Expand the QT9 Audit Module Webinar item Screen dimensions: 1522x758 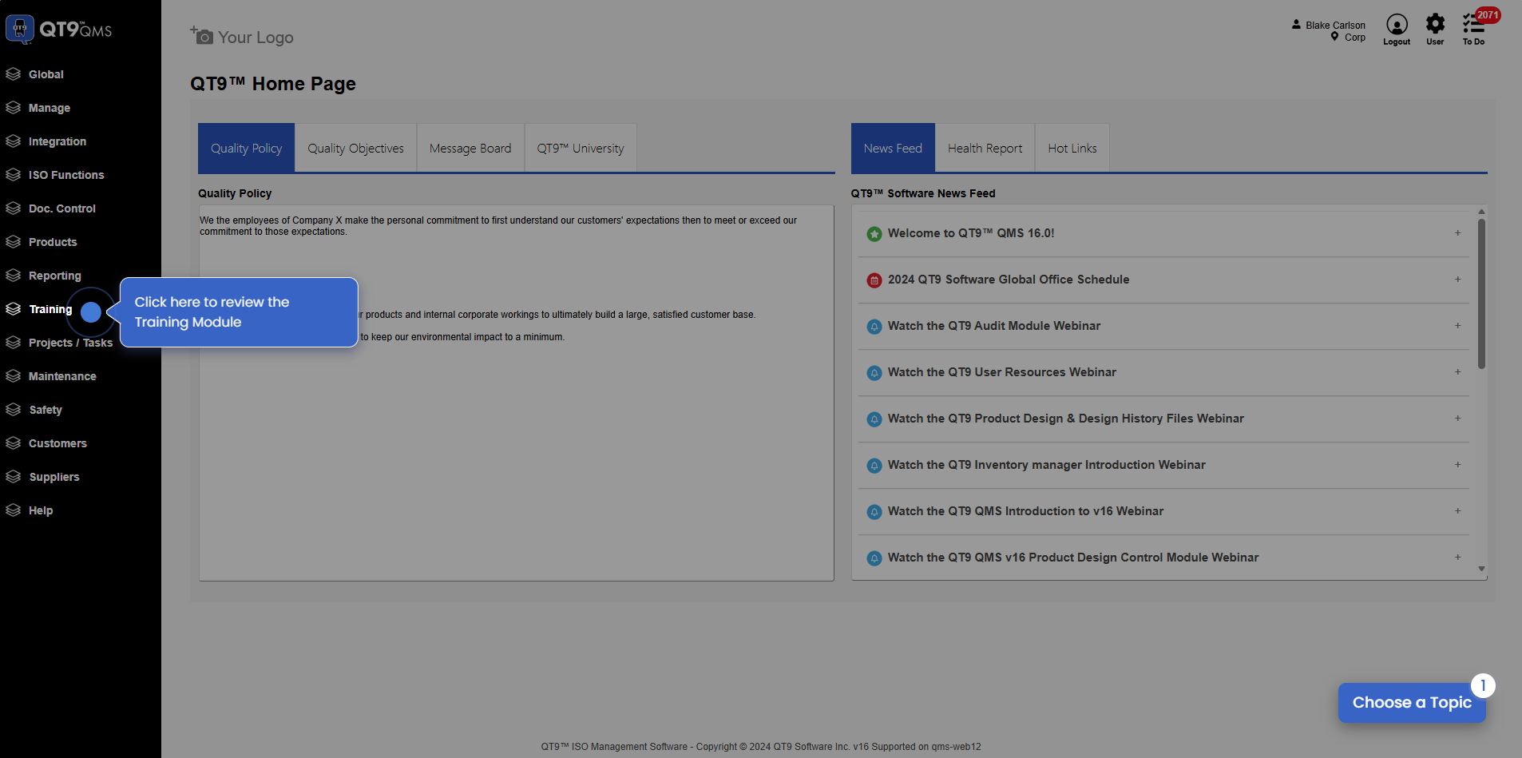click(1457, 325)
